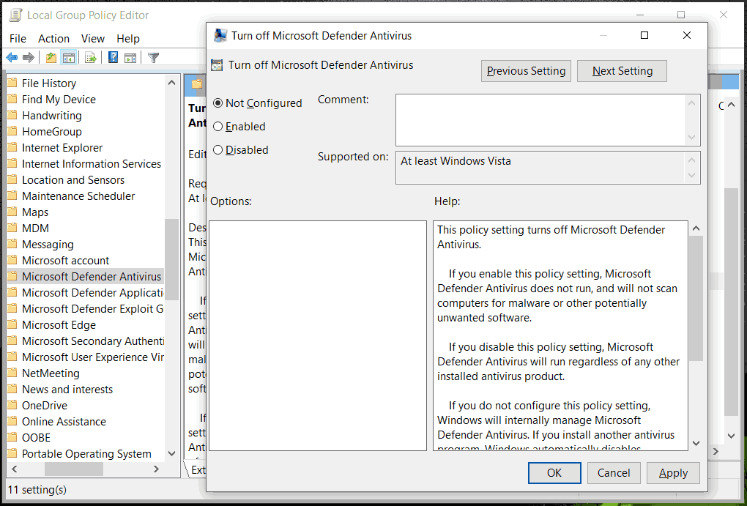Select Find My Device in the tree
747x506 pixels.
coord(59,99)
